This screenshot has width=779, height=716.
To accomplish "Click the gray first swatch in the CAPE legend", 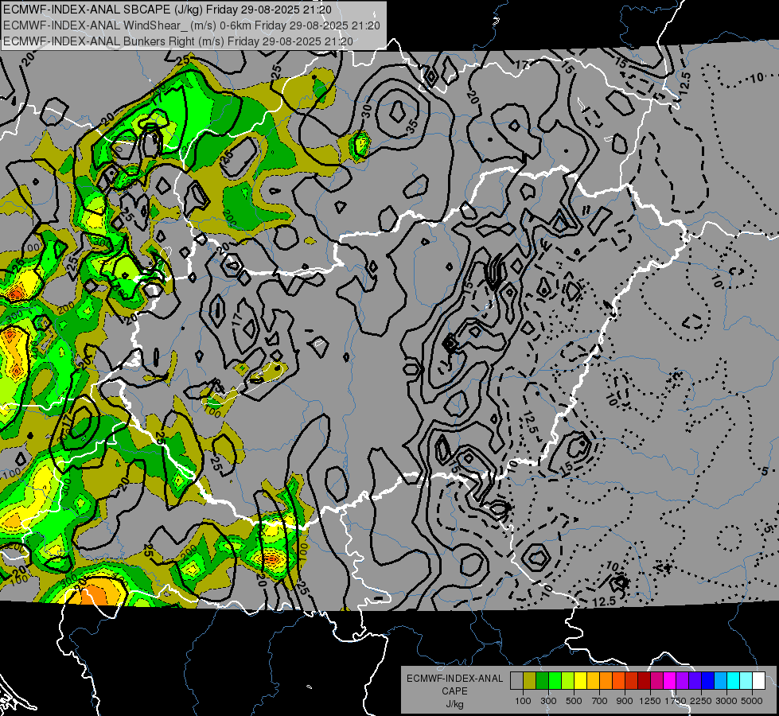I will click(516, 681).
